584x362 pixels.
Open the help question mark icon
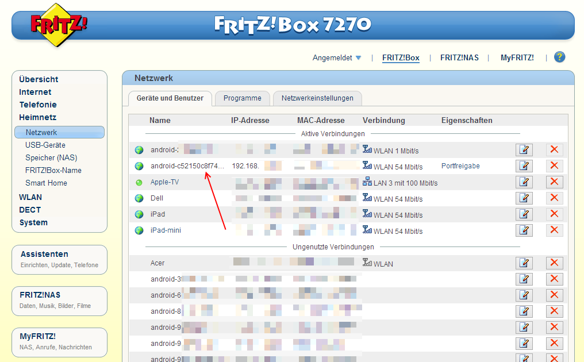[559, 57]
